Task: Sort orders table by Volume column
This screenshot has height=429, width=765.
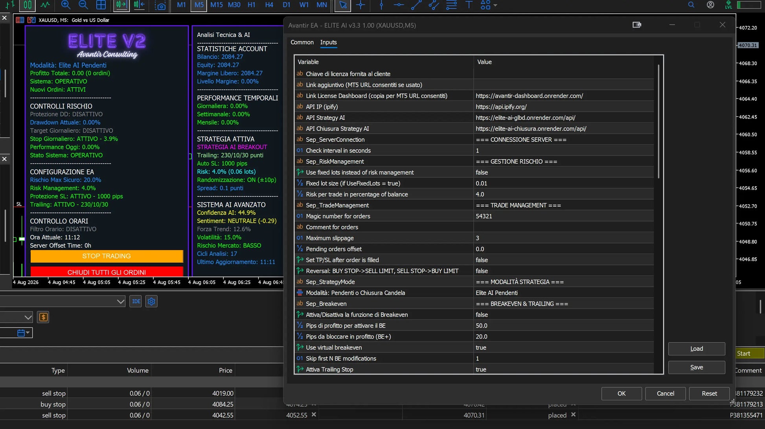Action: click(138, 370)
